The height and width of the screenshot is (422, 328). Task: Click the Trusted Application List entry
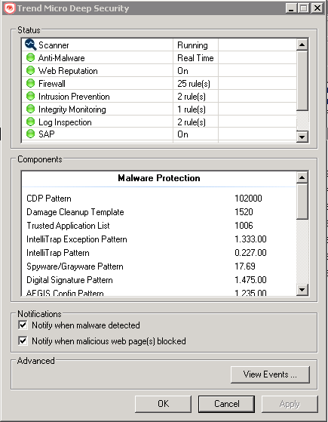68,226
